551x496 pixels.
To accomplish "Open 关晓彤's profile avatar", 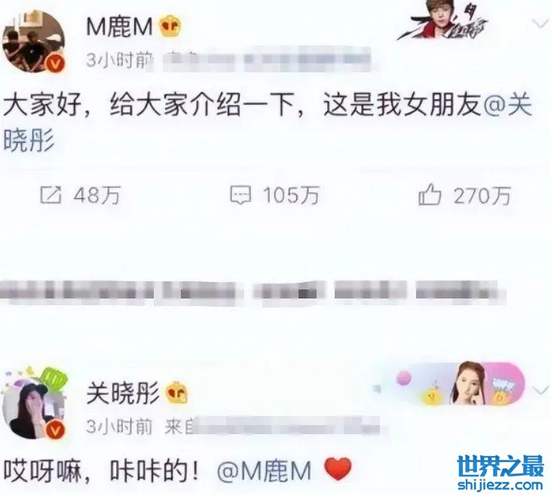I will [x=34, y=407].
